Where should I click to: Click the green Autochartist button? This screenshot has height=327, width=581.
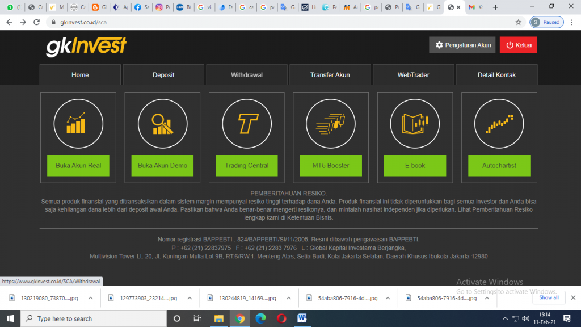pos(499,166)
